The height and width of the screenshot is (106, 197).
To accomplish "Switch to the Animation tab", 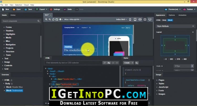I will (182, 15).
